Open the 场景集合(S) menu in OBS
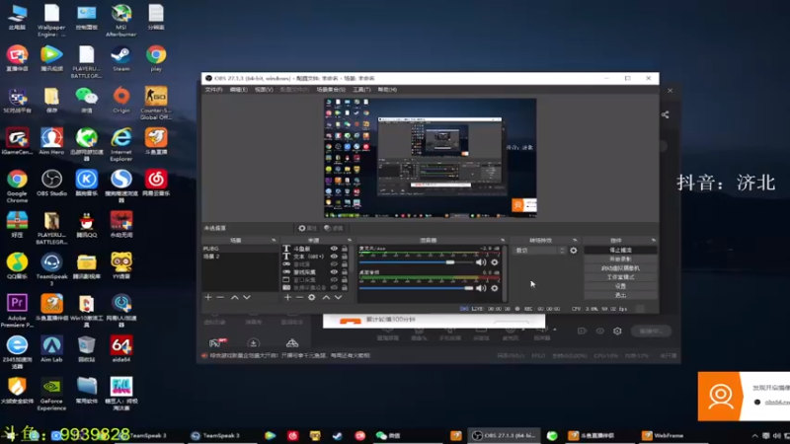Image resolution: width=790 pixels, height=444 pixels. (x=331, y=90)
